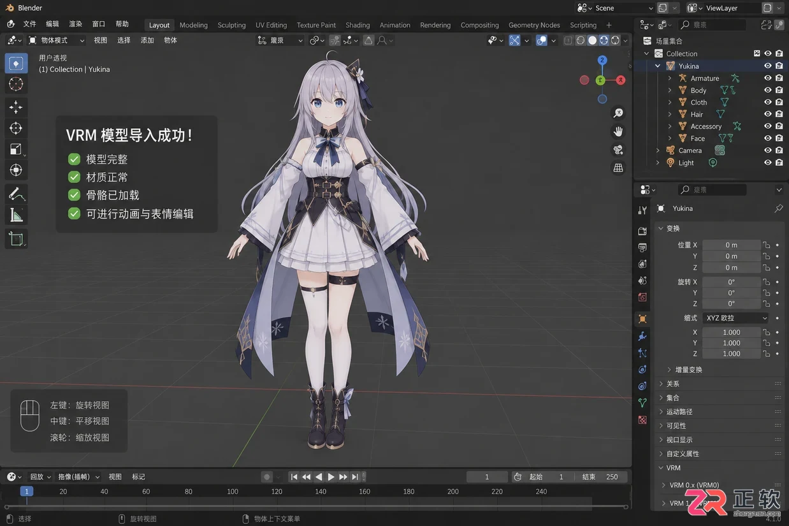Switch to the Shading workspace tab
This screenshot has height=526, width=789.
(x=358, y=25)
